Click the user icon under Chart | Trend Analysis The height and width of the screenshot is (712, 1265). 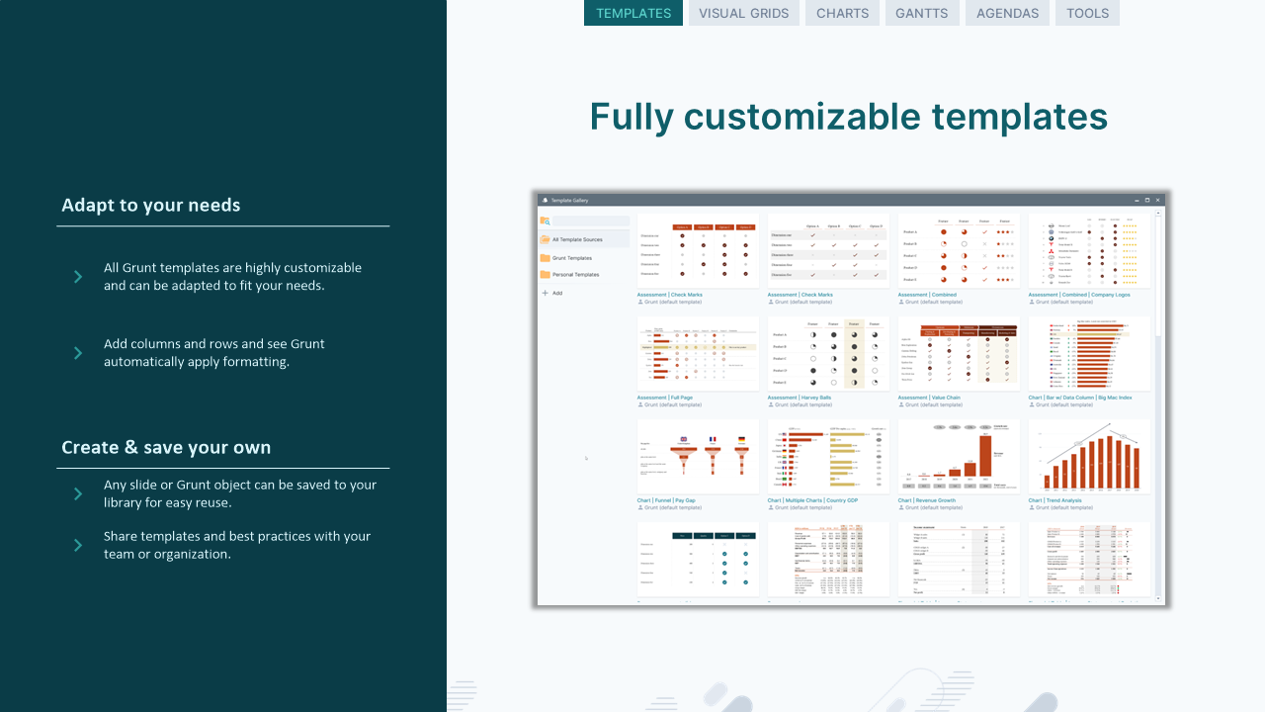click(x=1032, y=507)
